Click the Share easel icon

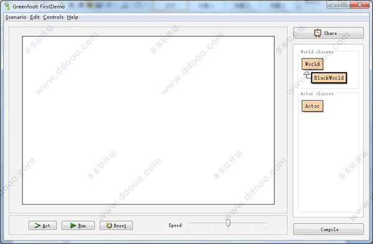tap(318, 33)
